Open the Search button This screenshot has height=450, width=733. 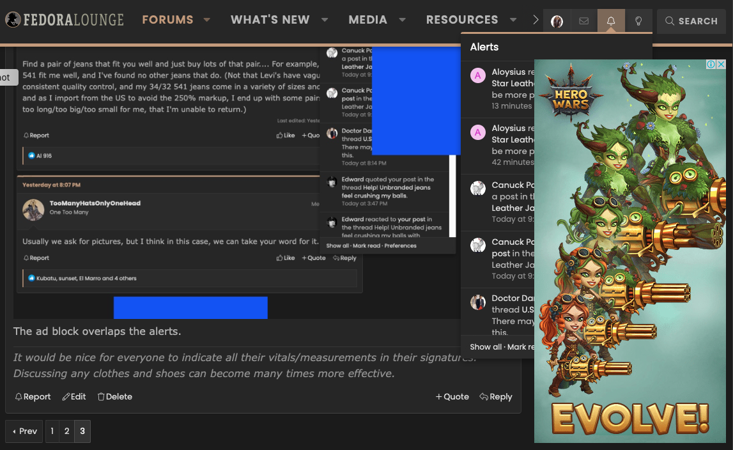tap(691, 21)
